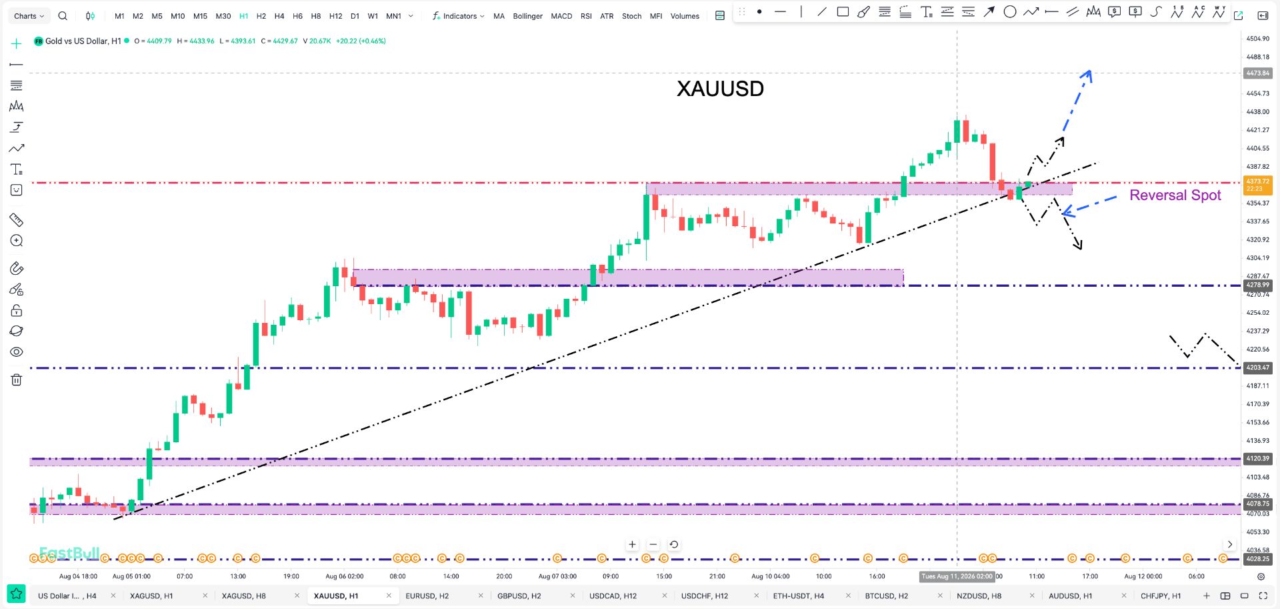Add the MA indicator

[x=499, y=16]
